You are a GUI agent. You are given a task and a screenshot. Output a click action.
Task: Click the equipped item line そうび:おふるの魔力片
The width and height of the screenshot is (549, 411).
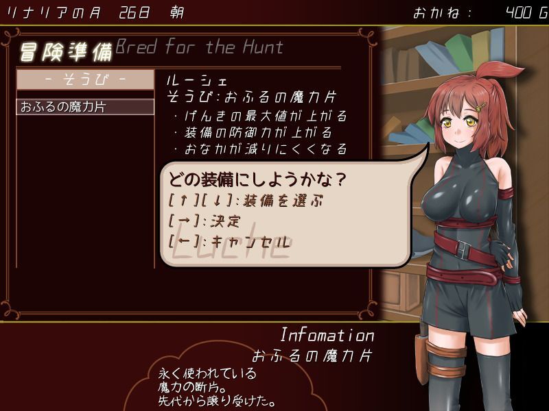pos(251,97)
